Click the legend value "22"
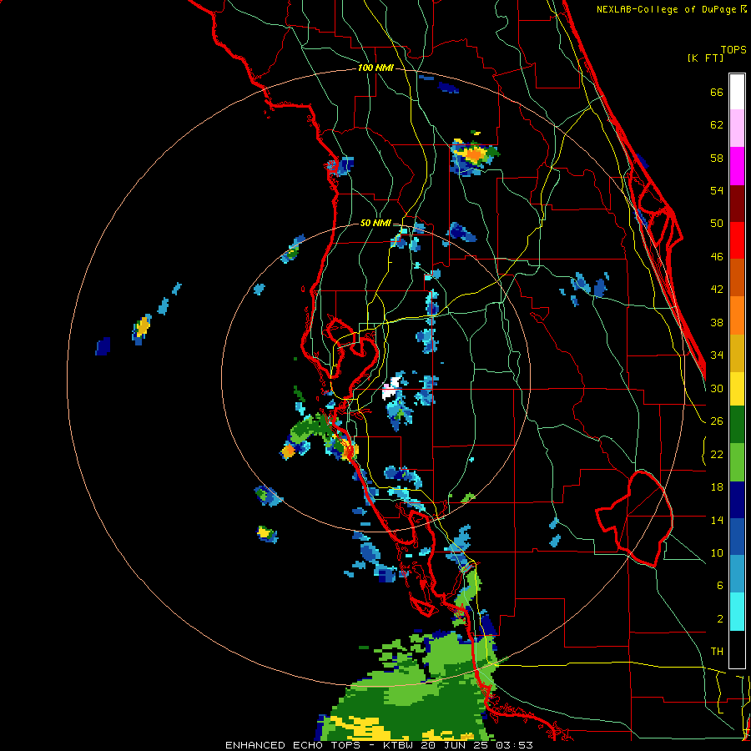This screenshot has width=751, height=751. [717, 454]
